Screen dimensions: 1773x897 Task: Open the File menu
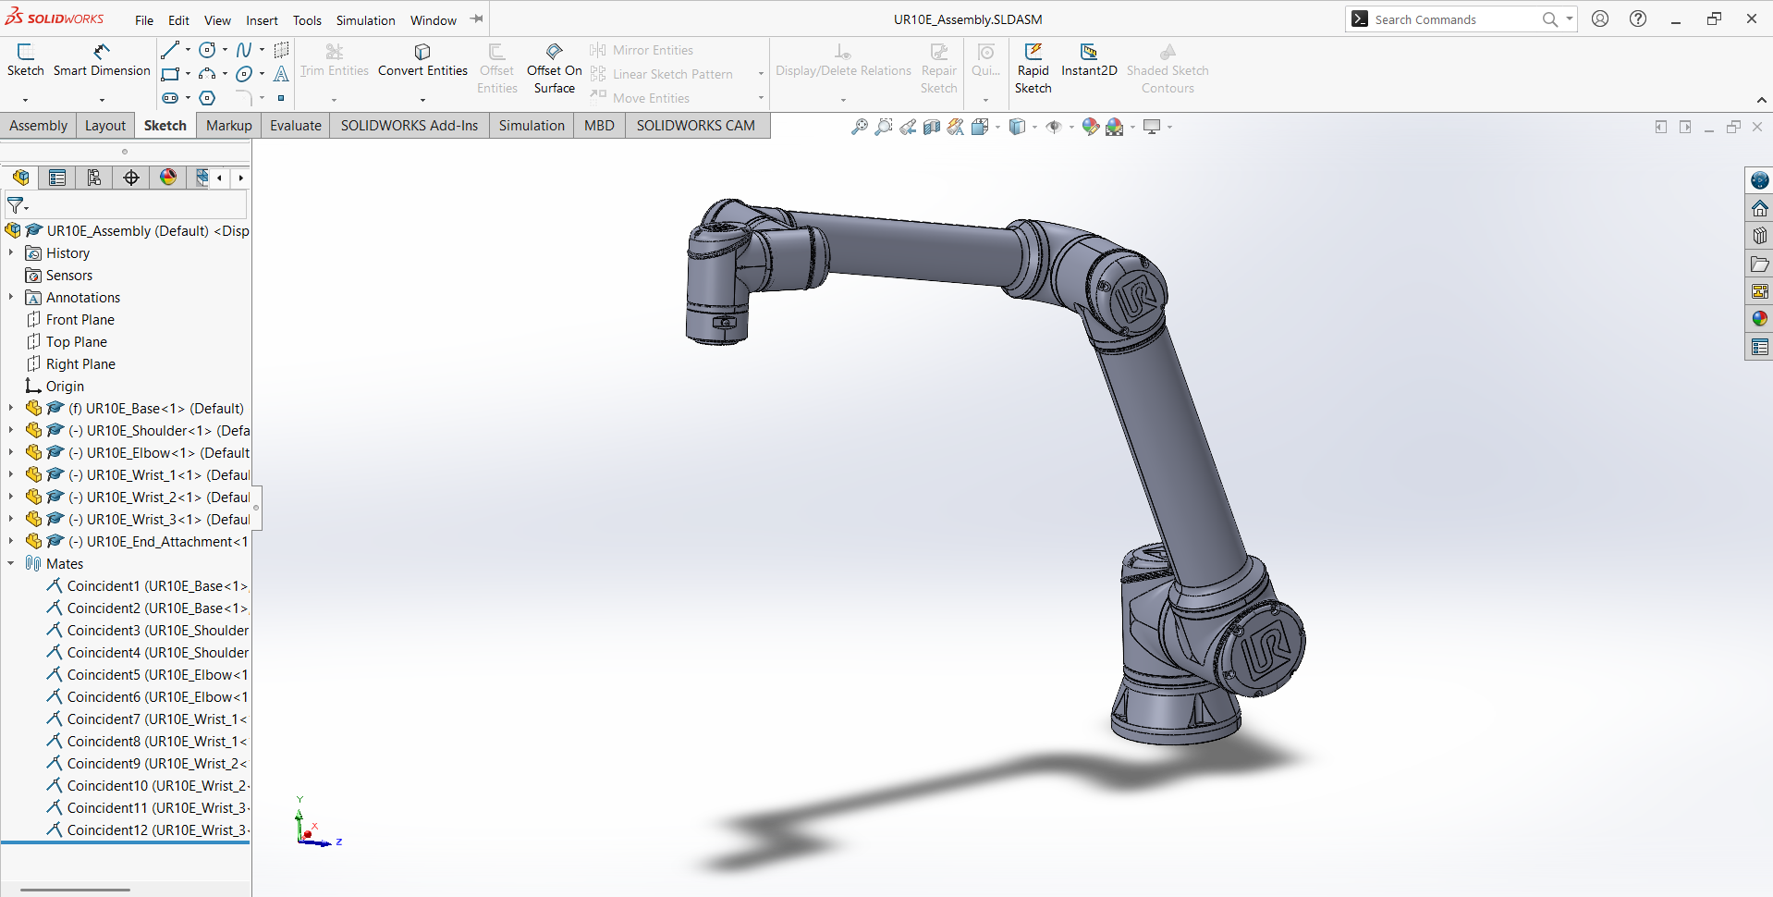144,20
